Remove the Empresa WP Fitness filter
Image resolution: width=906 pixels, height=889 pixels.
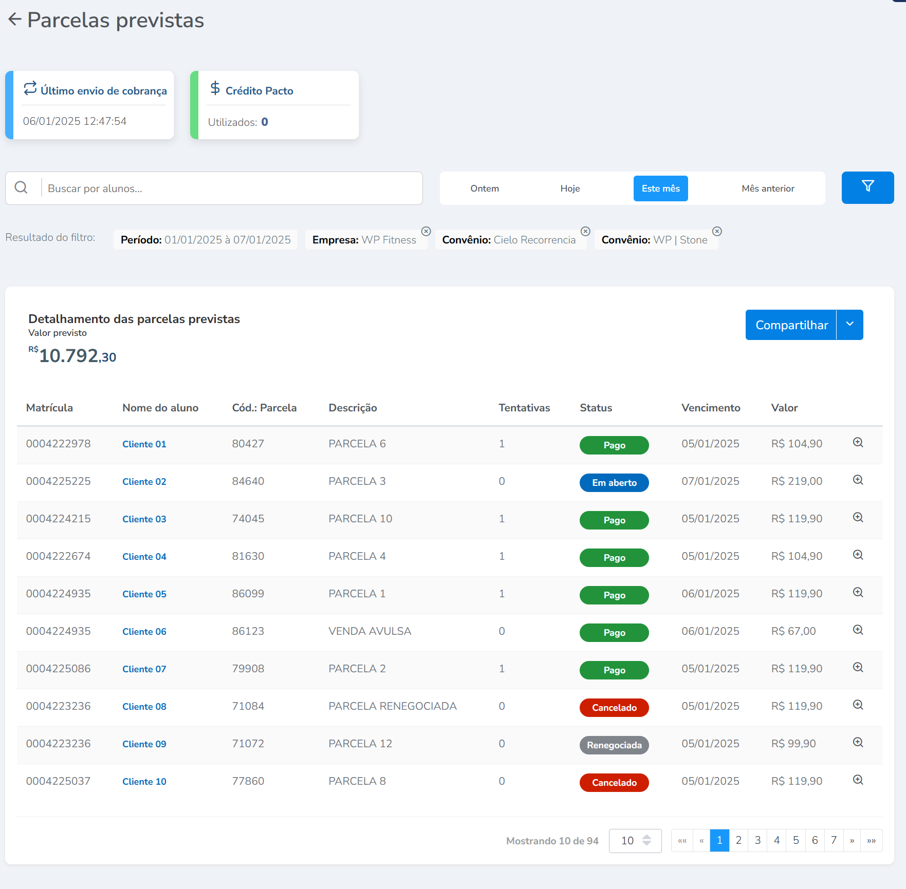point(426,232)
